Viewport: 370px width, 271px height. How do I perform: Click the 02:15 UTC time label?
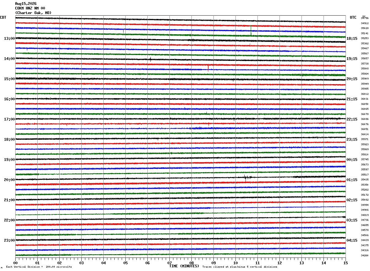pos(352,200)
